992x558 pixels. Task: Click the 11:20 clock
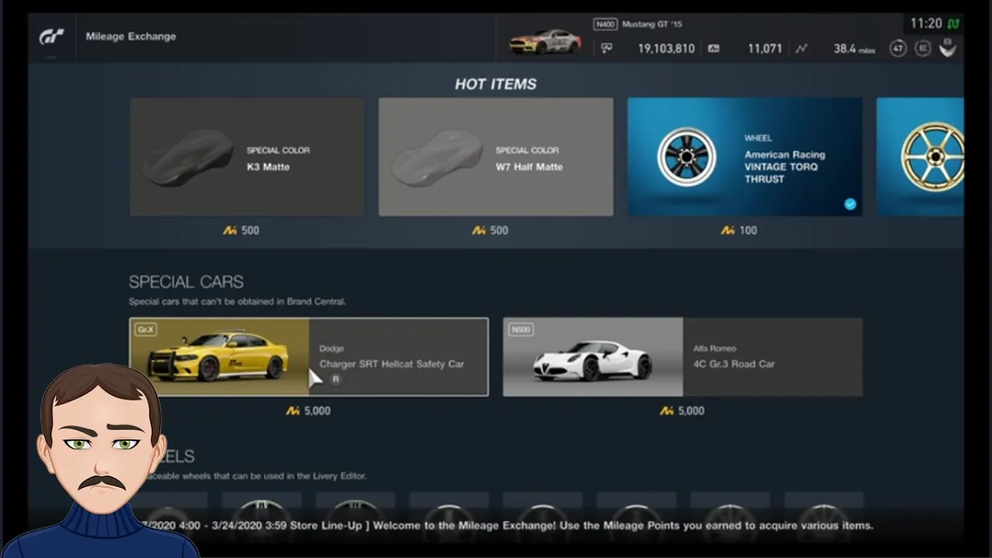click(x=925, y=24)
